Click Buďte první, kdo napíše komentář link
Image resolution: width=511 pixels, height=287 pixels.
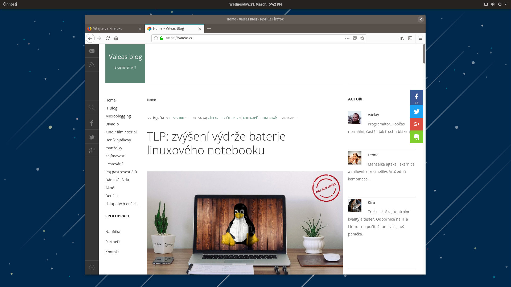click(250, 118)
